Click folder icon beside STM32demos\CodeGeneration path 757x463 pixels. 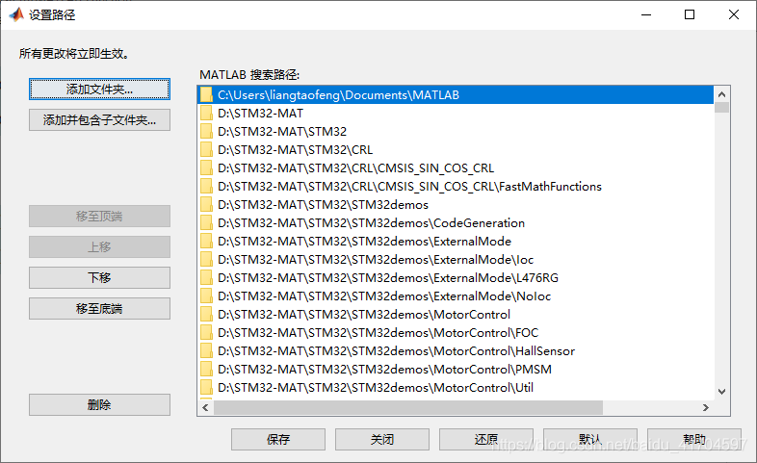point(206,222)
